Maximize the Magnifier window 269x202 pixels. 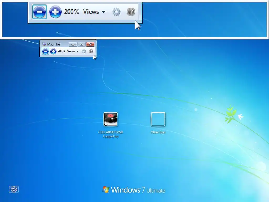[x=81, y=44]
